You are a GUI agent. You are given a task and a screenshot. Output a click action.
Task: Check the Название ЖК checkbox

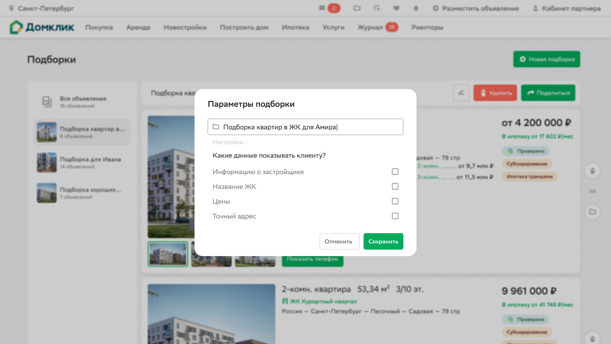[x=395, y=186]
